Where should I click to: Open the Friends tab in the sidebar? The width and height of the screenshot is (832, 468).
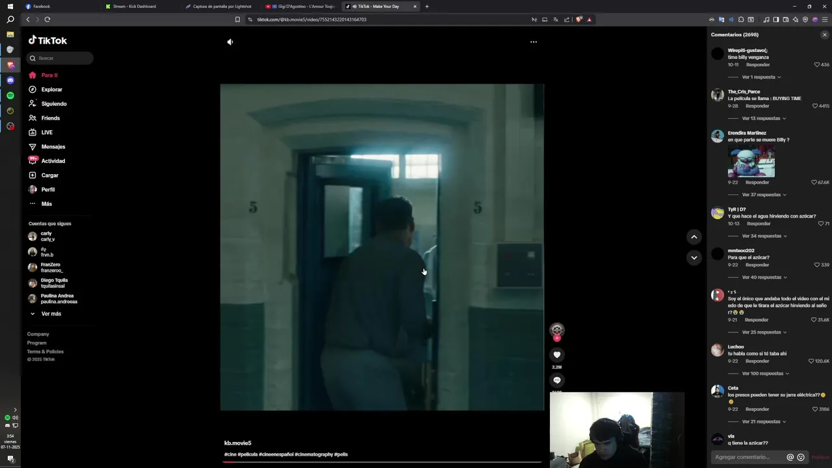coord(44,118)
